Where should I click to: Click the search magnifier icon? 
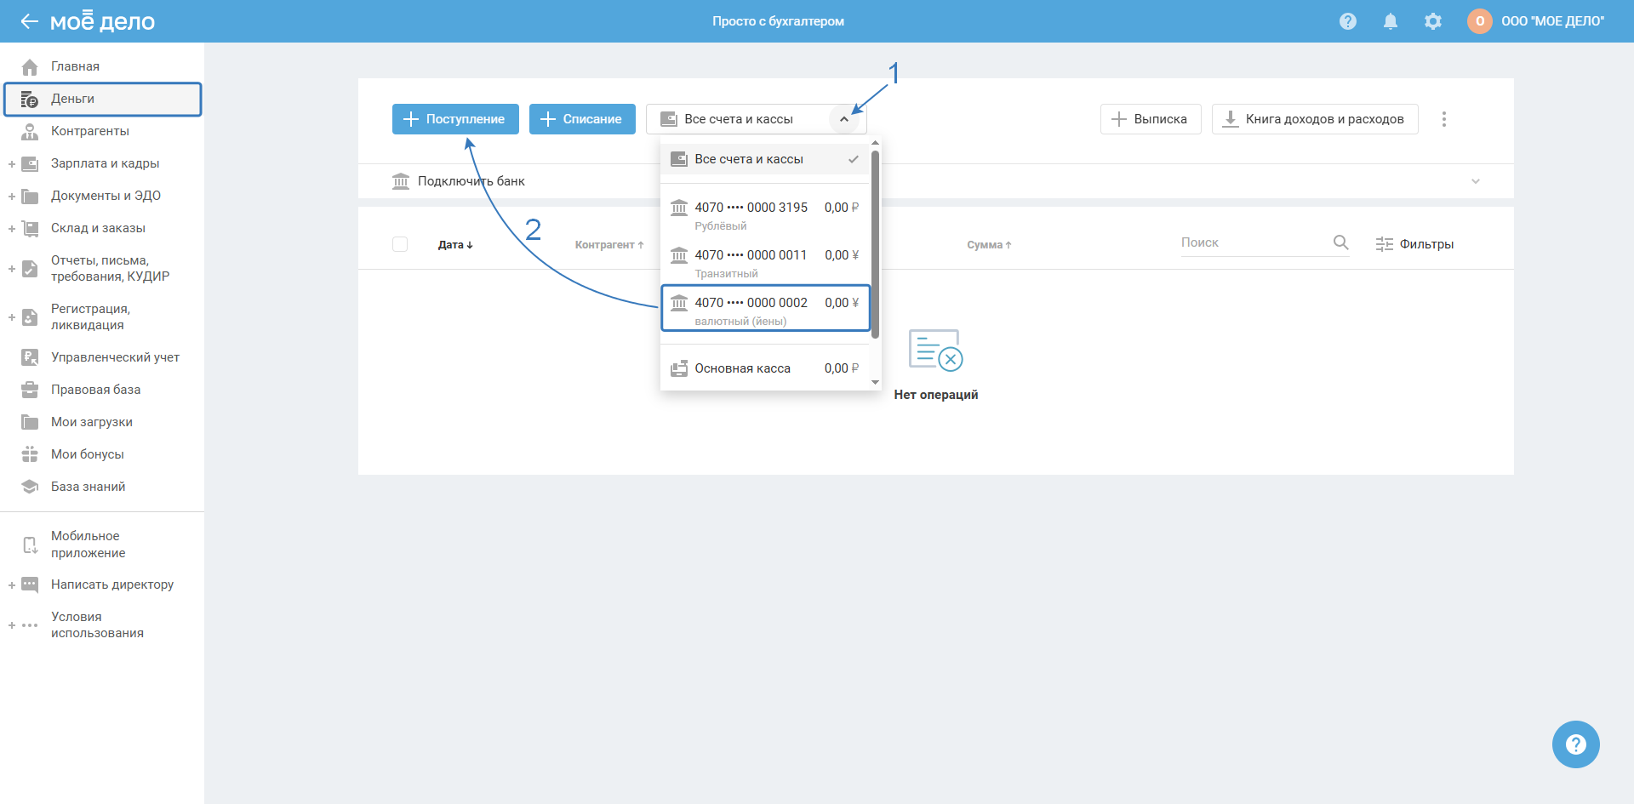[1341, 242]
